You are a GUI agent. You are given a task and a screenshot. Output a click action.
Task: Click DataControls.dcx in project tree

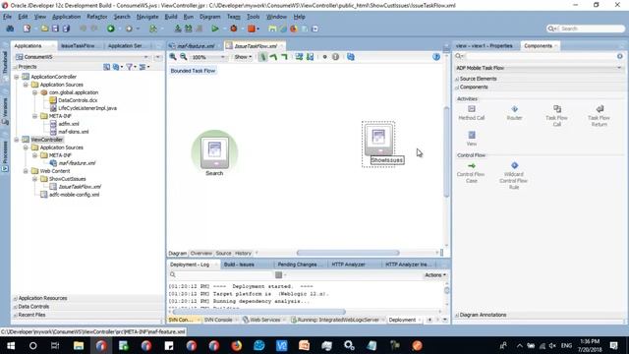click(78, 100)
